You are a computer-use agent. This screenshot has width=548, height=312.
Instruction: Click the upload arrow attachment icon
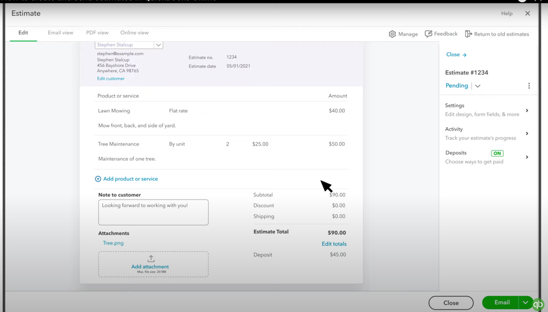tap(151, 259)
